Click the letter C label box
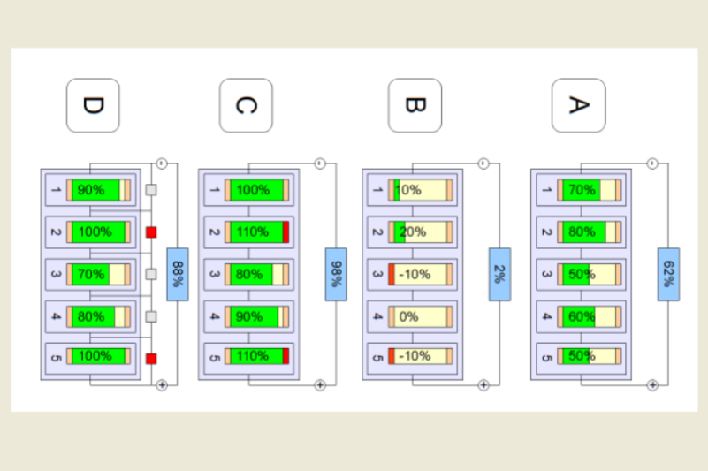 [246, 106]
